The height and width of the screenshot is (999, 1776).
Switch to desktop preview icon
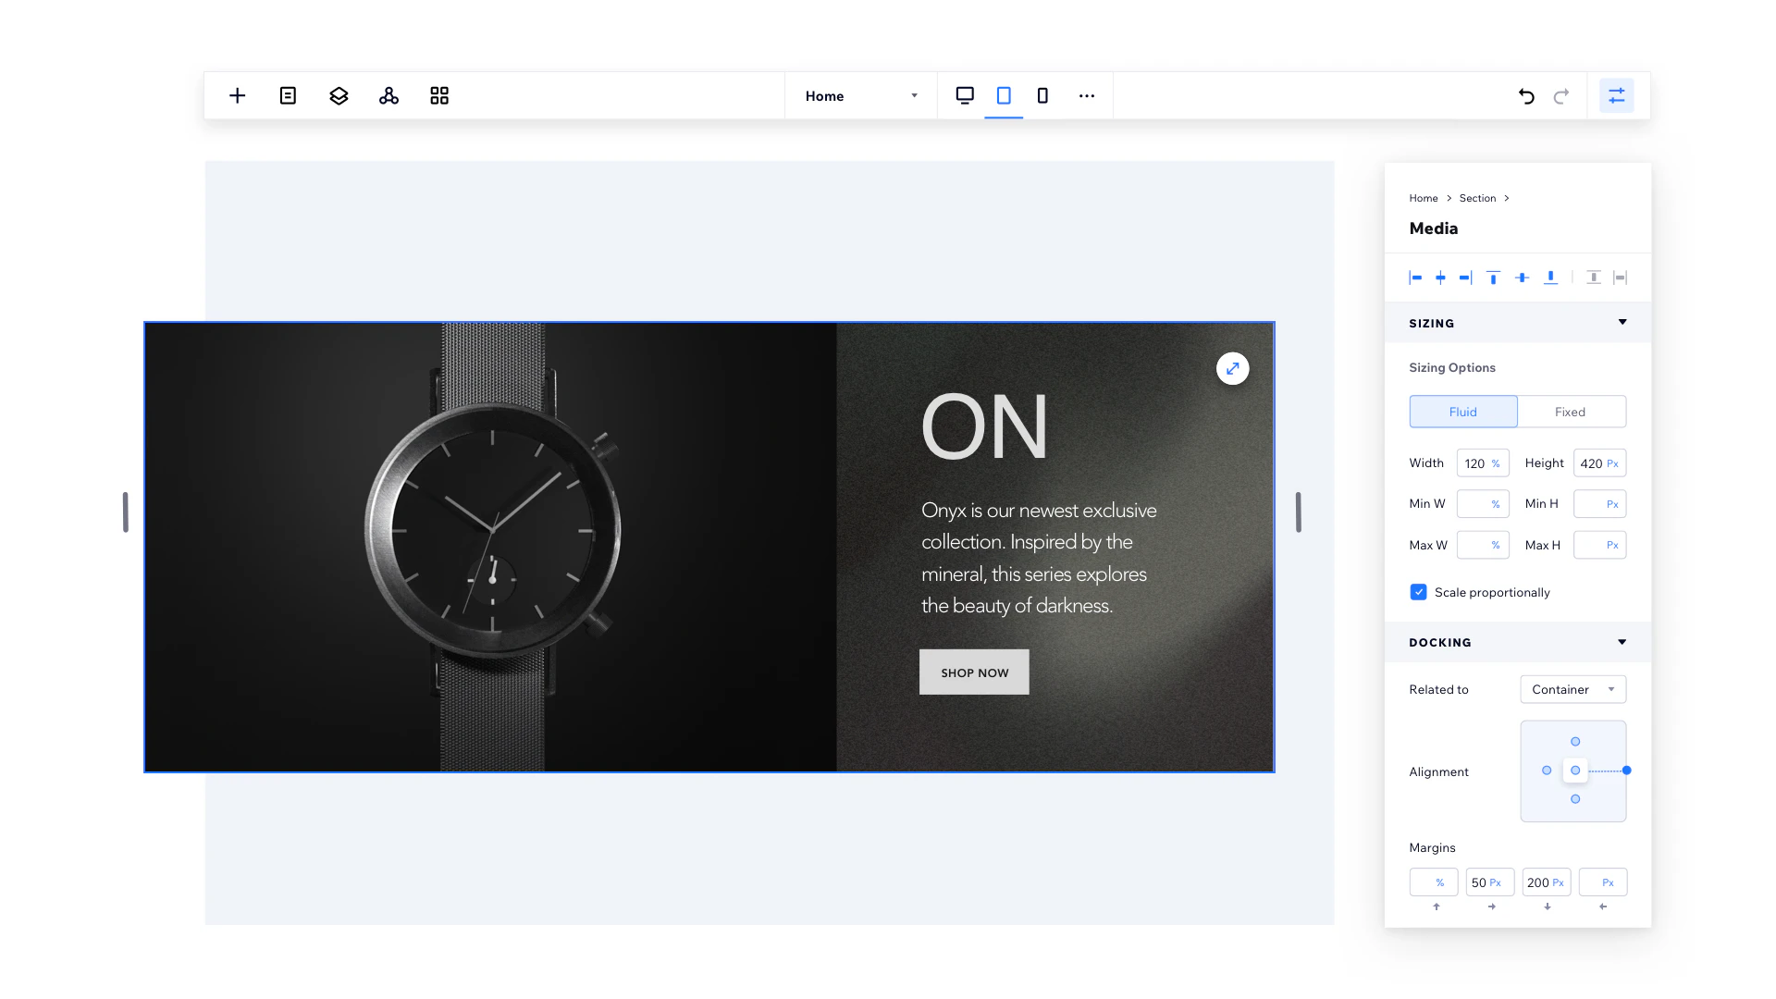[965, 95]
